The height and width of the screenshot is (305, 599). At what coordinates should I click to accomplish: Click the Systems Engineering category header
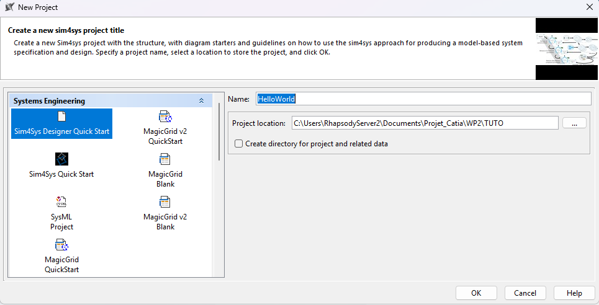pyautogui.click(x=110, y=101)
